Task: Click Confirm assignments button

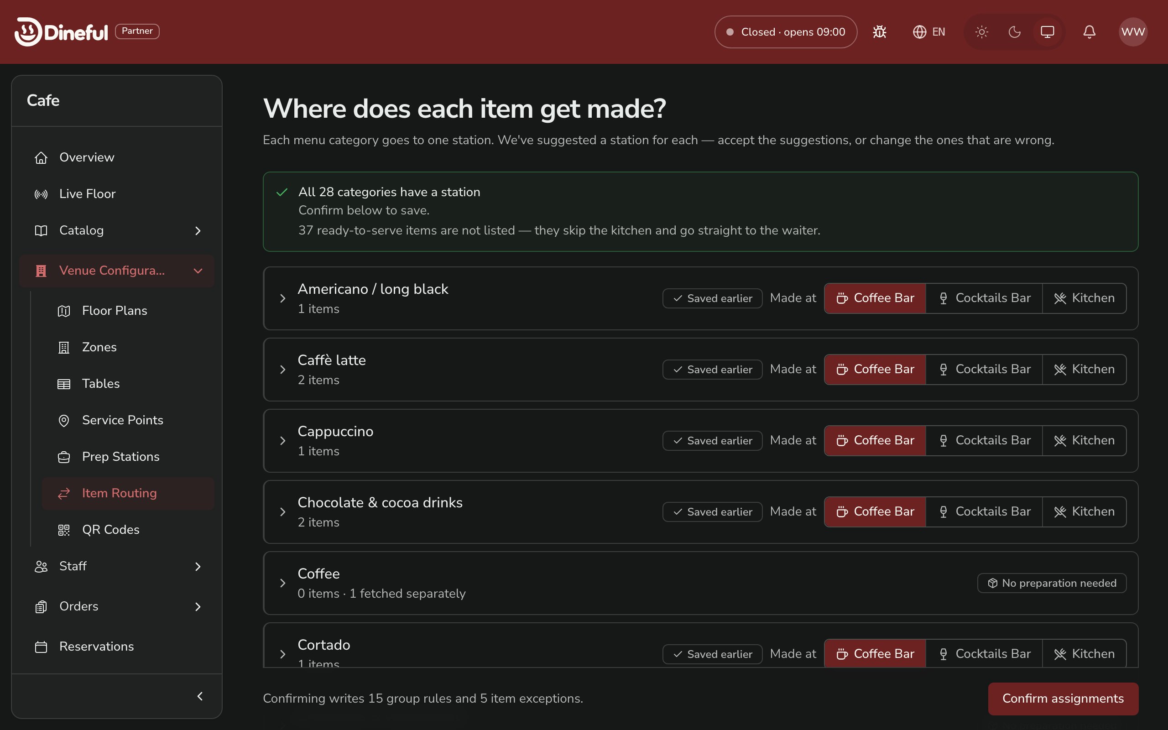Action: 1063,699
